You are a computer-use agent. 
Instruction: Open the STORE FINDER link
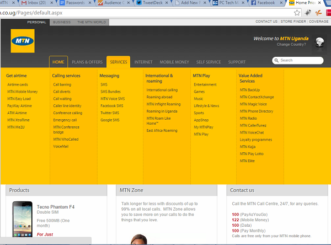point(293,22)
